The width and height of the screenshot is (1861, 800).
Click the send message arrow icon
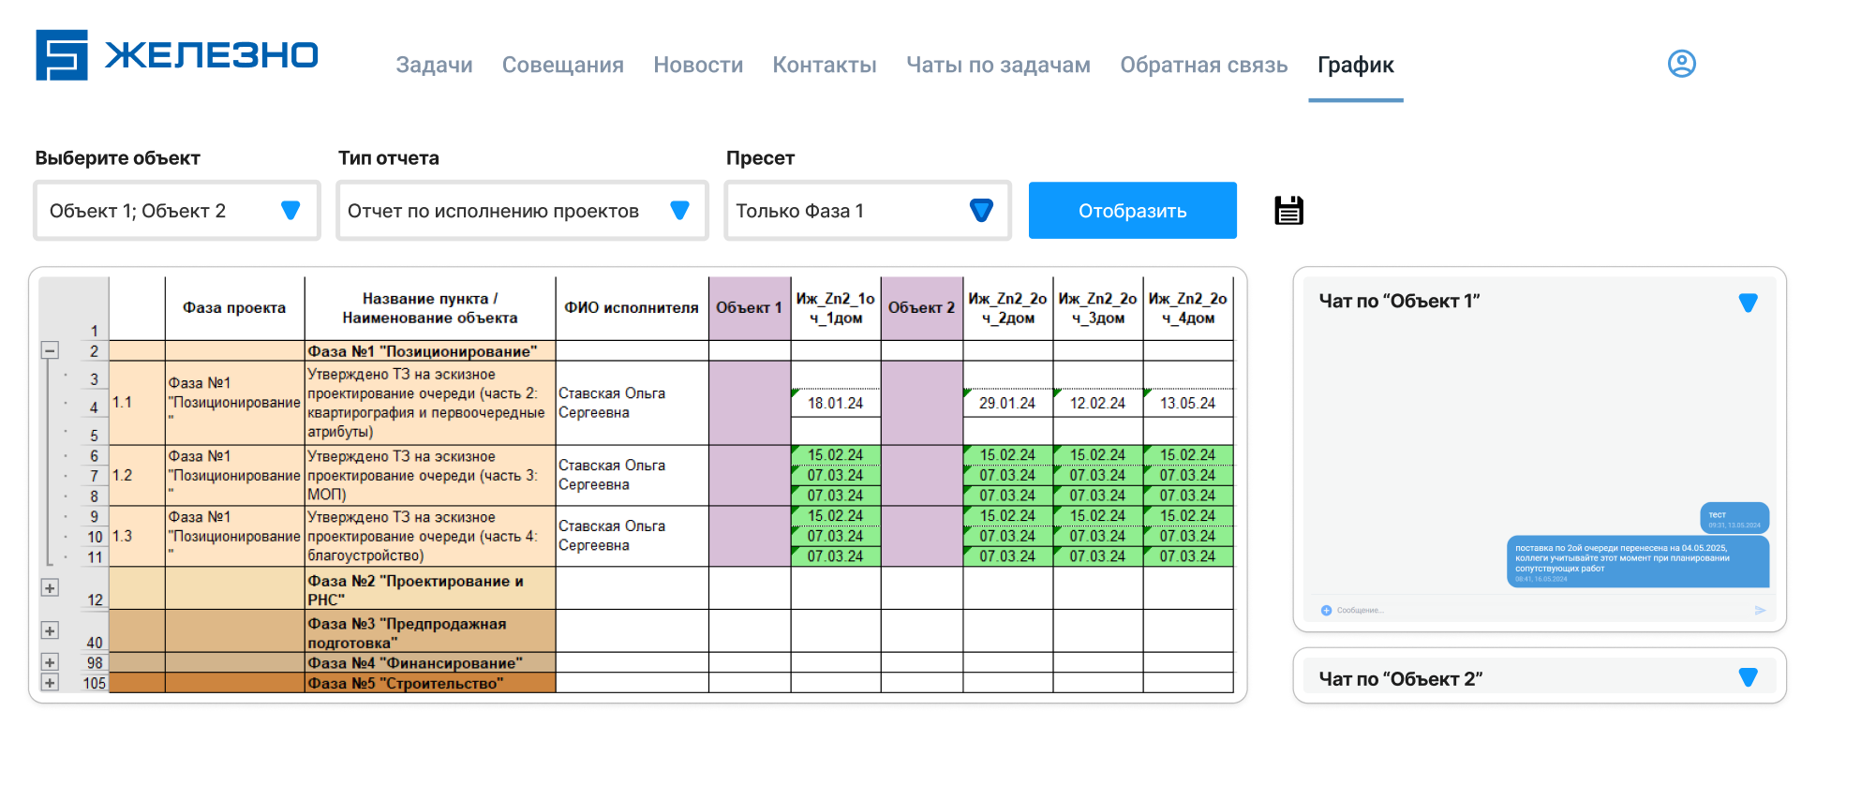(1760, 611)
